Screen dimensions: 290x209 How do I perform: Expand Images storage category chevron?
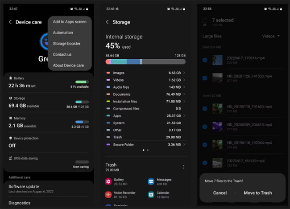click(x=184, y=73)
